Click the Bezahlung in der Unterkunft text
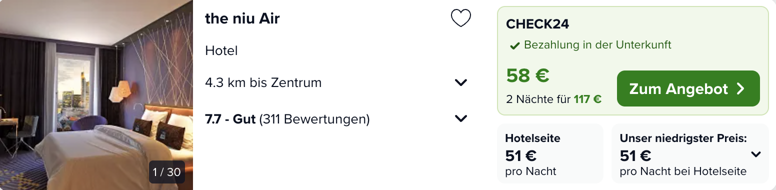The width and height of the screenshot is (776, 190). tap(597, 45)
